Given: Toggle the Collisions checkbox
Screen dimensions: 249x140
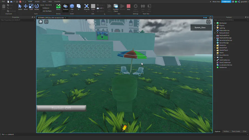Looking at the screenshot, I should point(41,8).
